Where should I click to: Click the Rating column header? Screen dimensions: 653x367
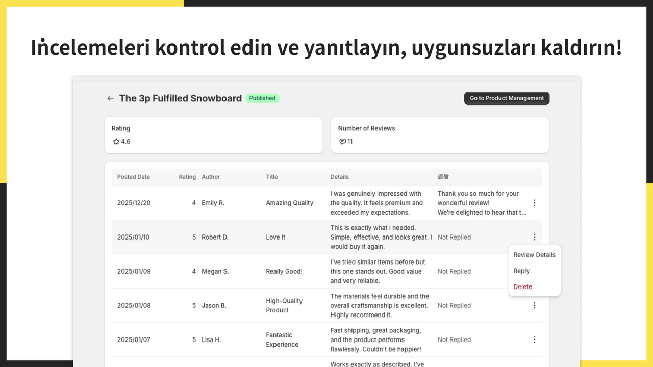(187, 177)
